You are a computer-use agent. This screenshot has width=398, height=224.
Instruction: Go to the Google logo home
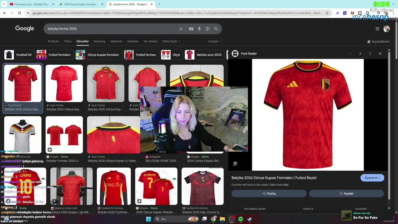click(25, 29)
